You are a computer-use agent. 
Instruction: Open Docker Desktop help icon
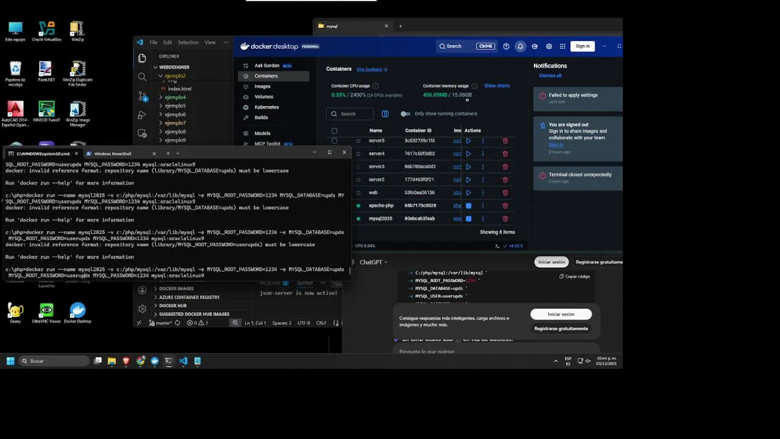pyautogui.click(x=506, y=46)
